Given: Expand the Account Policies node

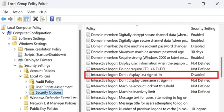Looking at the screenshot, I should 21,71.
